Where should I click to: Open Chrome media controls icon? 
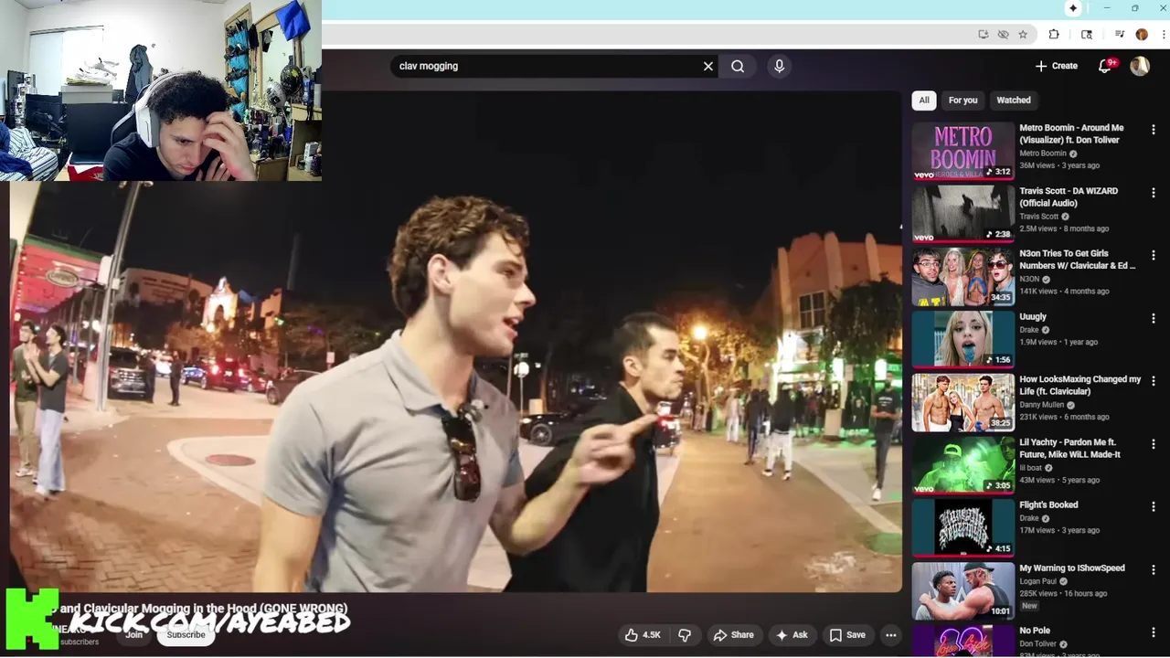pyautogui.click(x=1120, y=35)
